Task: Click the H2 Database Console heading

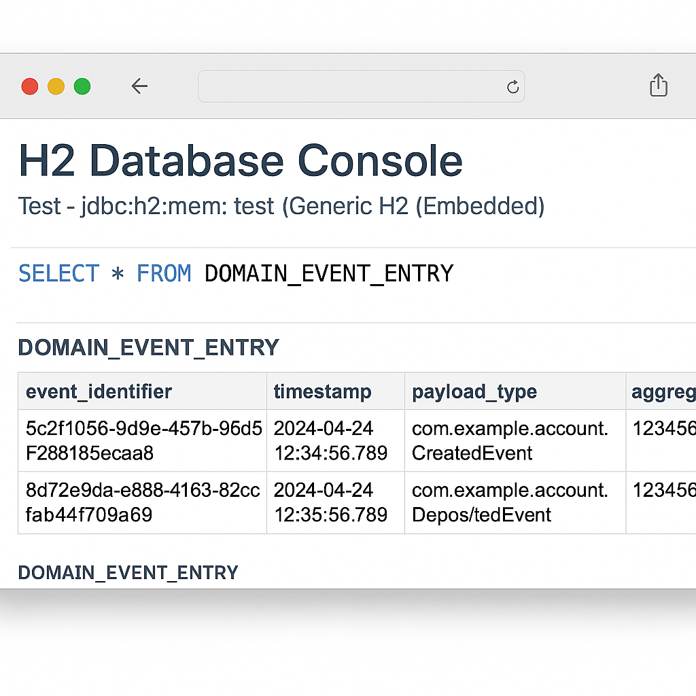Action: coord(239,161)
